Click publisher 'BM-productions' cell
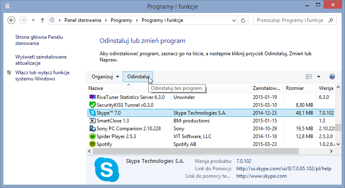 point(191,121)
